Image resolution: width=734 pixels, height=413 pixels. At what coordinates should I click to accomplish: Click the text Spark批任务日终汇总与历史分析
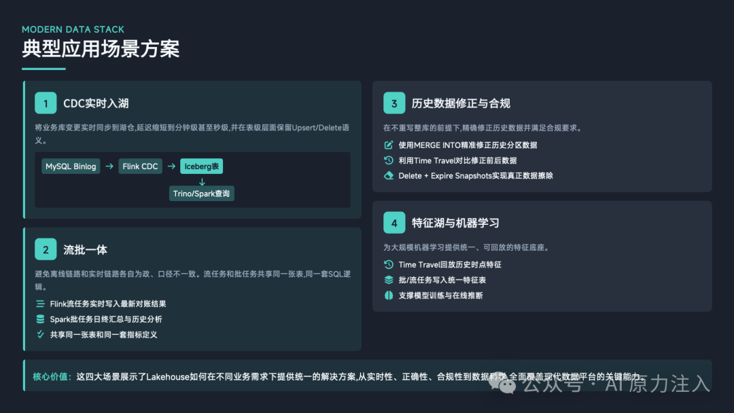click(106, 319)
